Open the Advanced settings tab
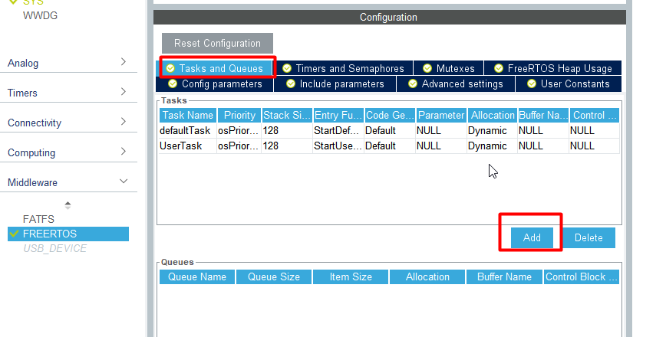The width and height of the screenshot is (666, 337). coord(456,84)
